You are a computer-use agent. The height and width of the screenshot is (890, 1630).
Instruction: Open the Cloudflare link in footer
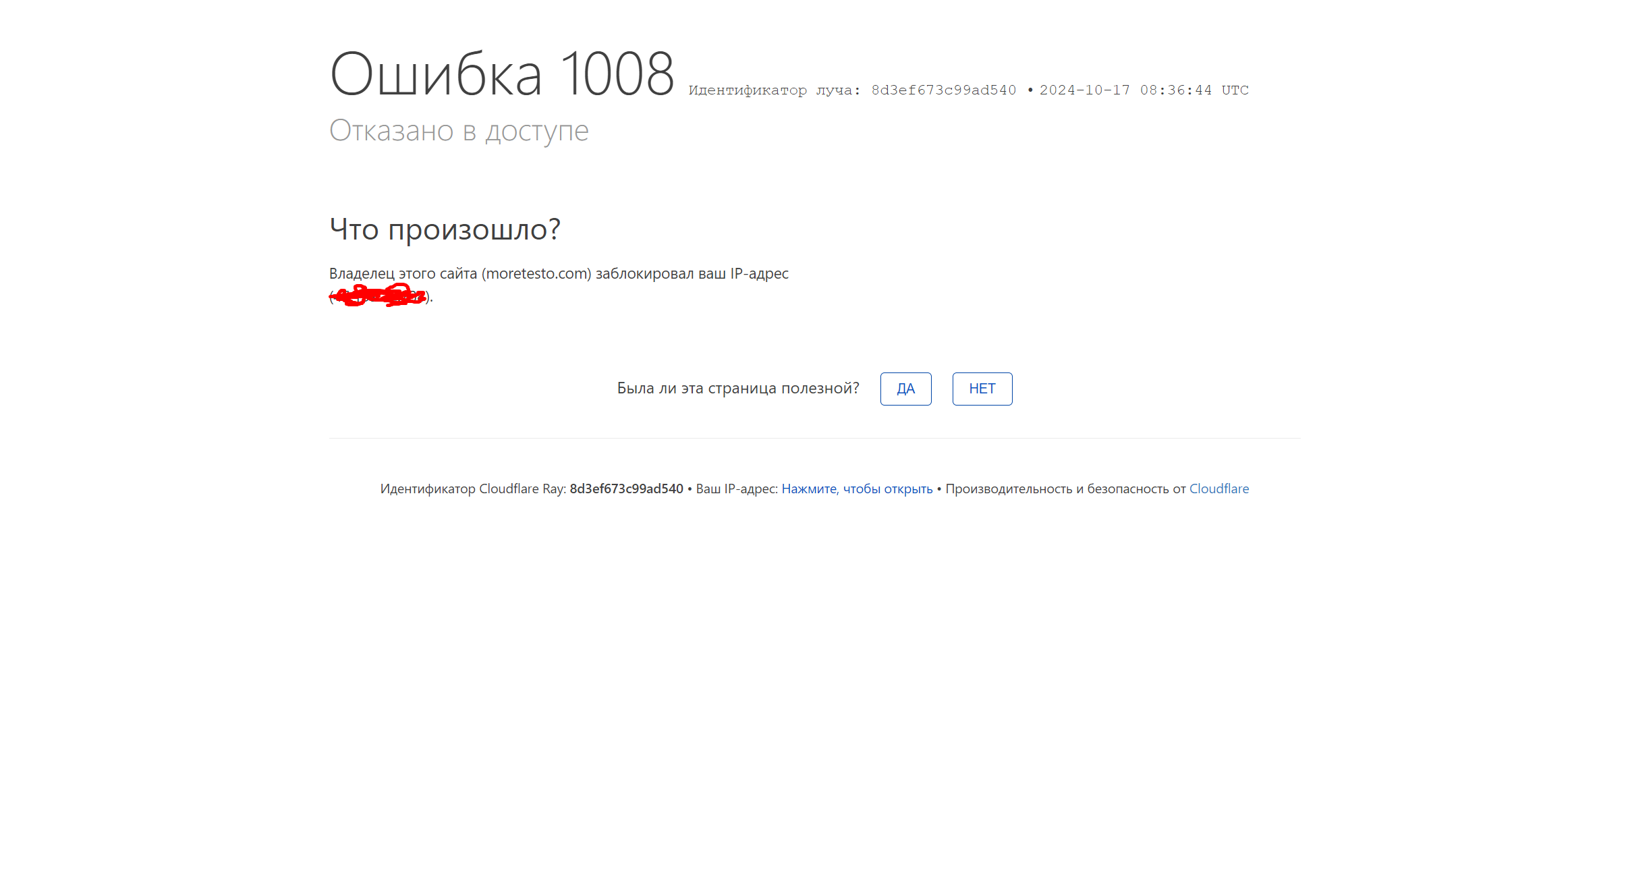click(1218, 489)
